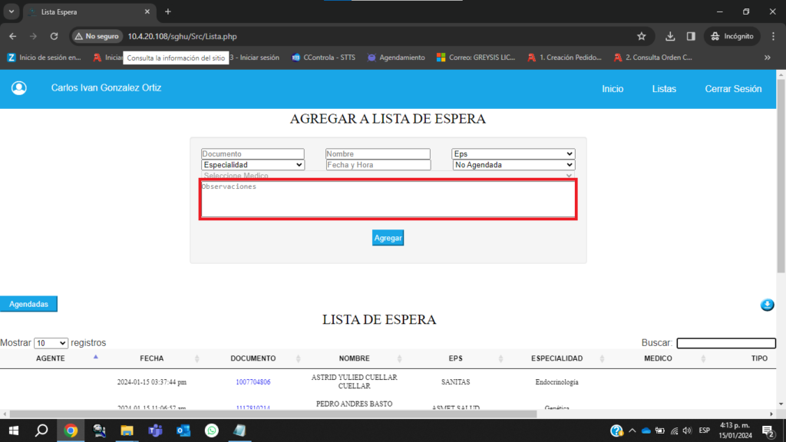The height and width of the screenshot is (442, 786).
Task: Go to Inicio in navigation bar
Action: (613, 89)
